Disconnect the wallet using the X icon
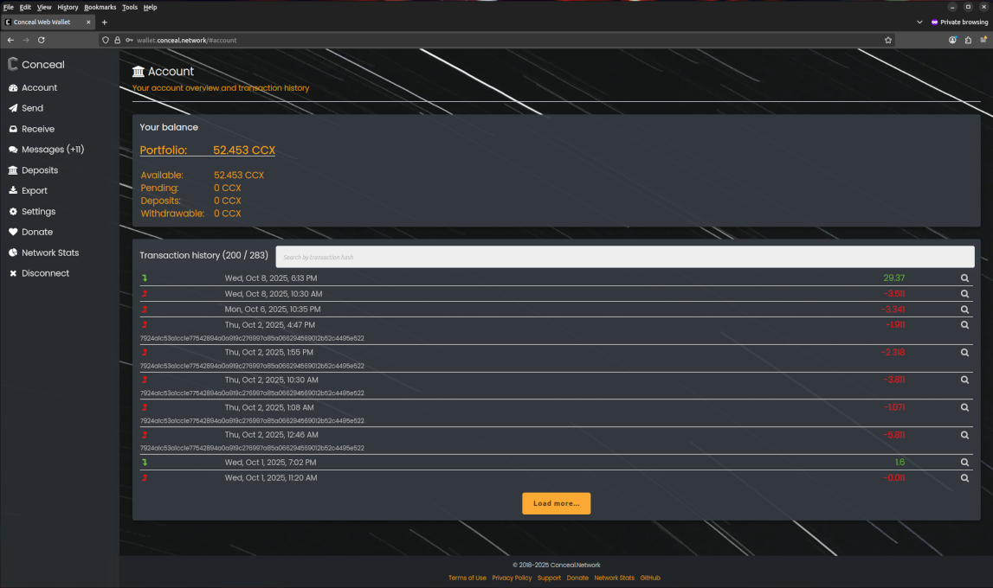Screen dimensions: 993x588 pyautogui.click(x=11, y=273)
